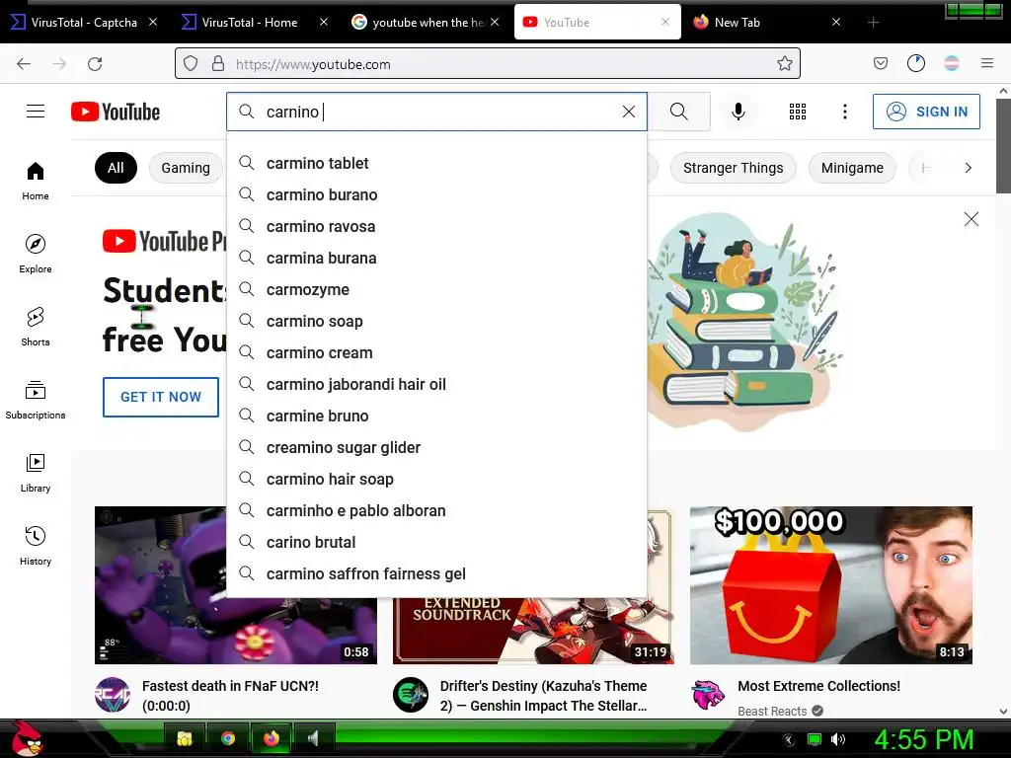Open Shorts in the sidebar
The image size is (1011, 758).
[36, 327]
